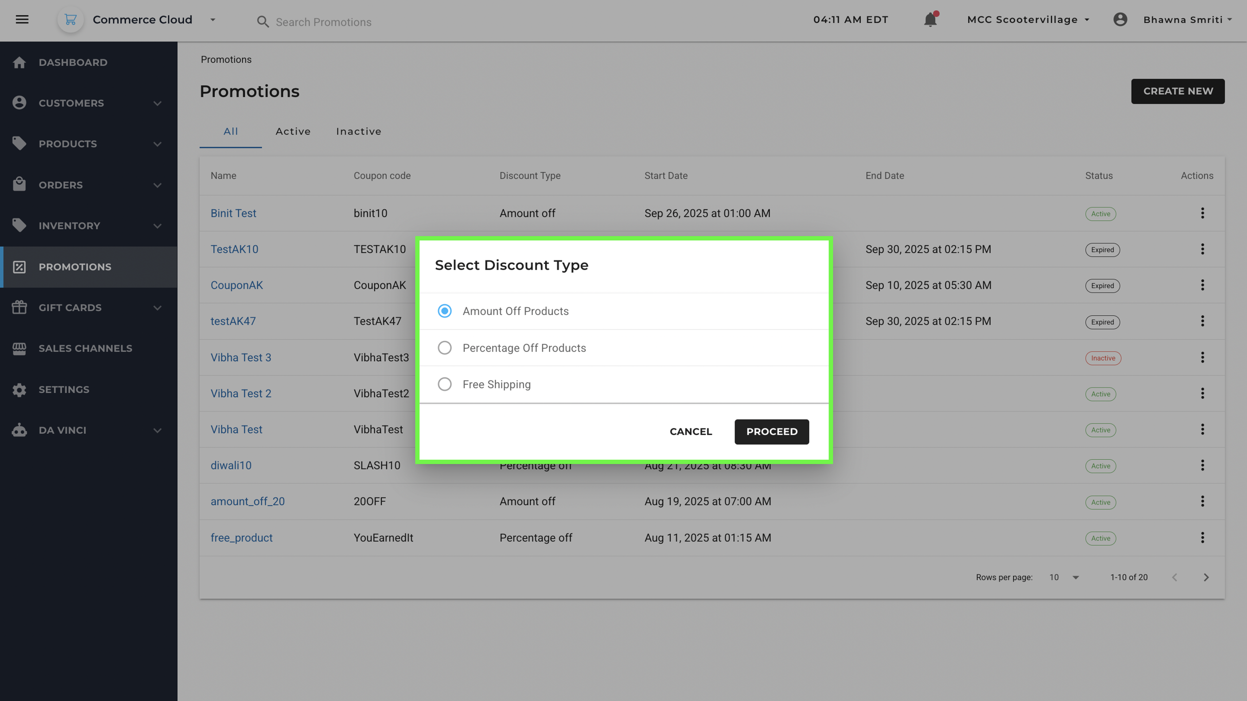
Task: Select Free Shipping radio option
Action: coord(444,384)
